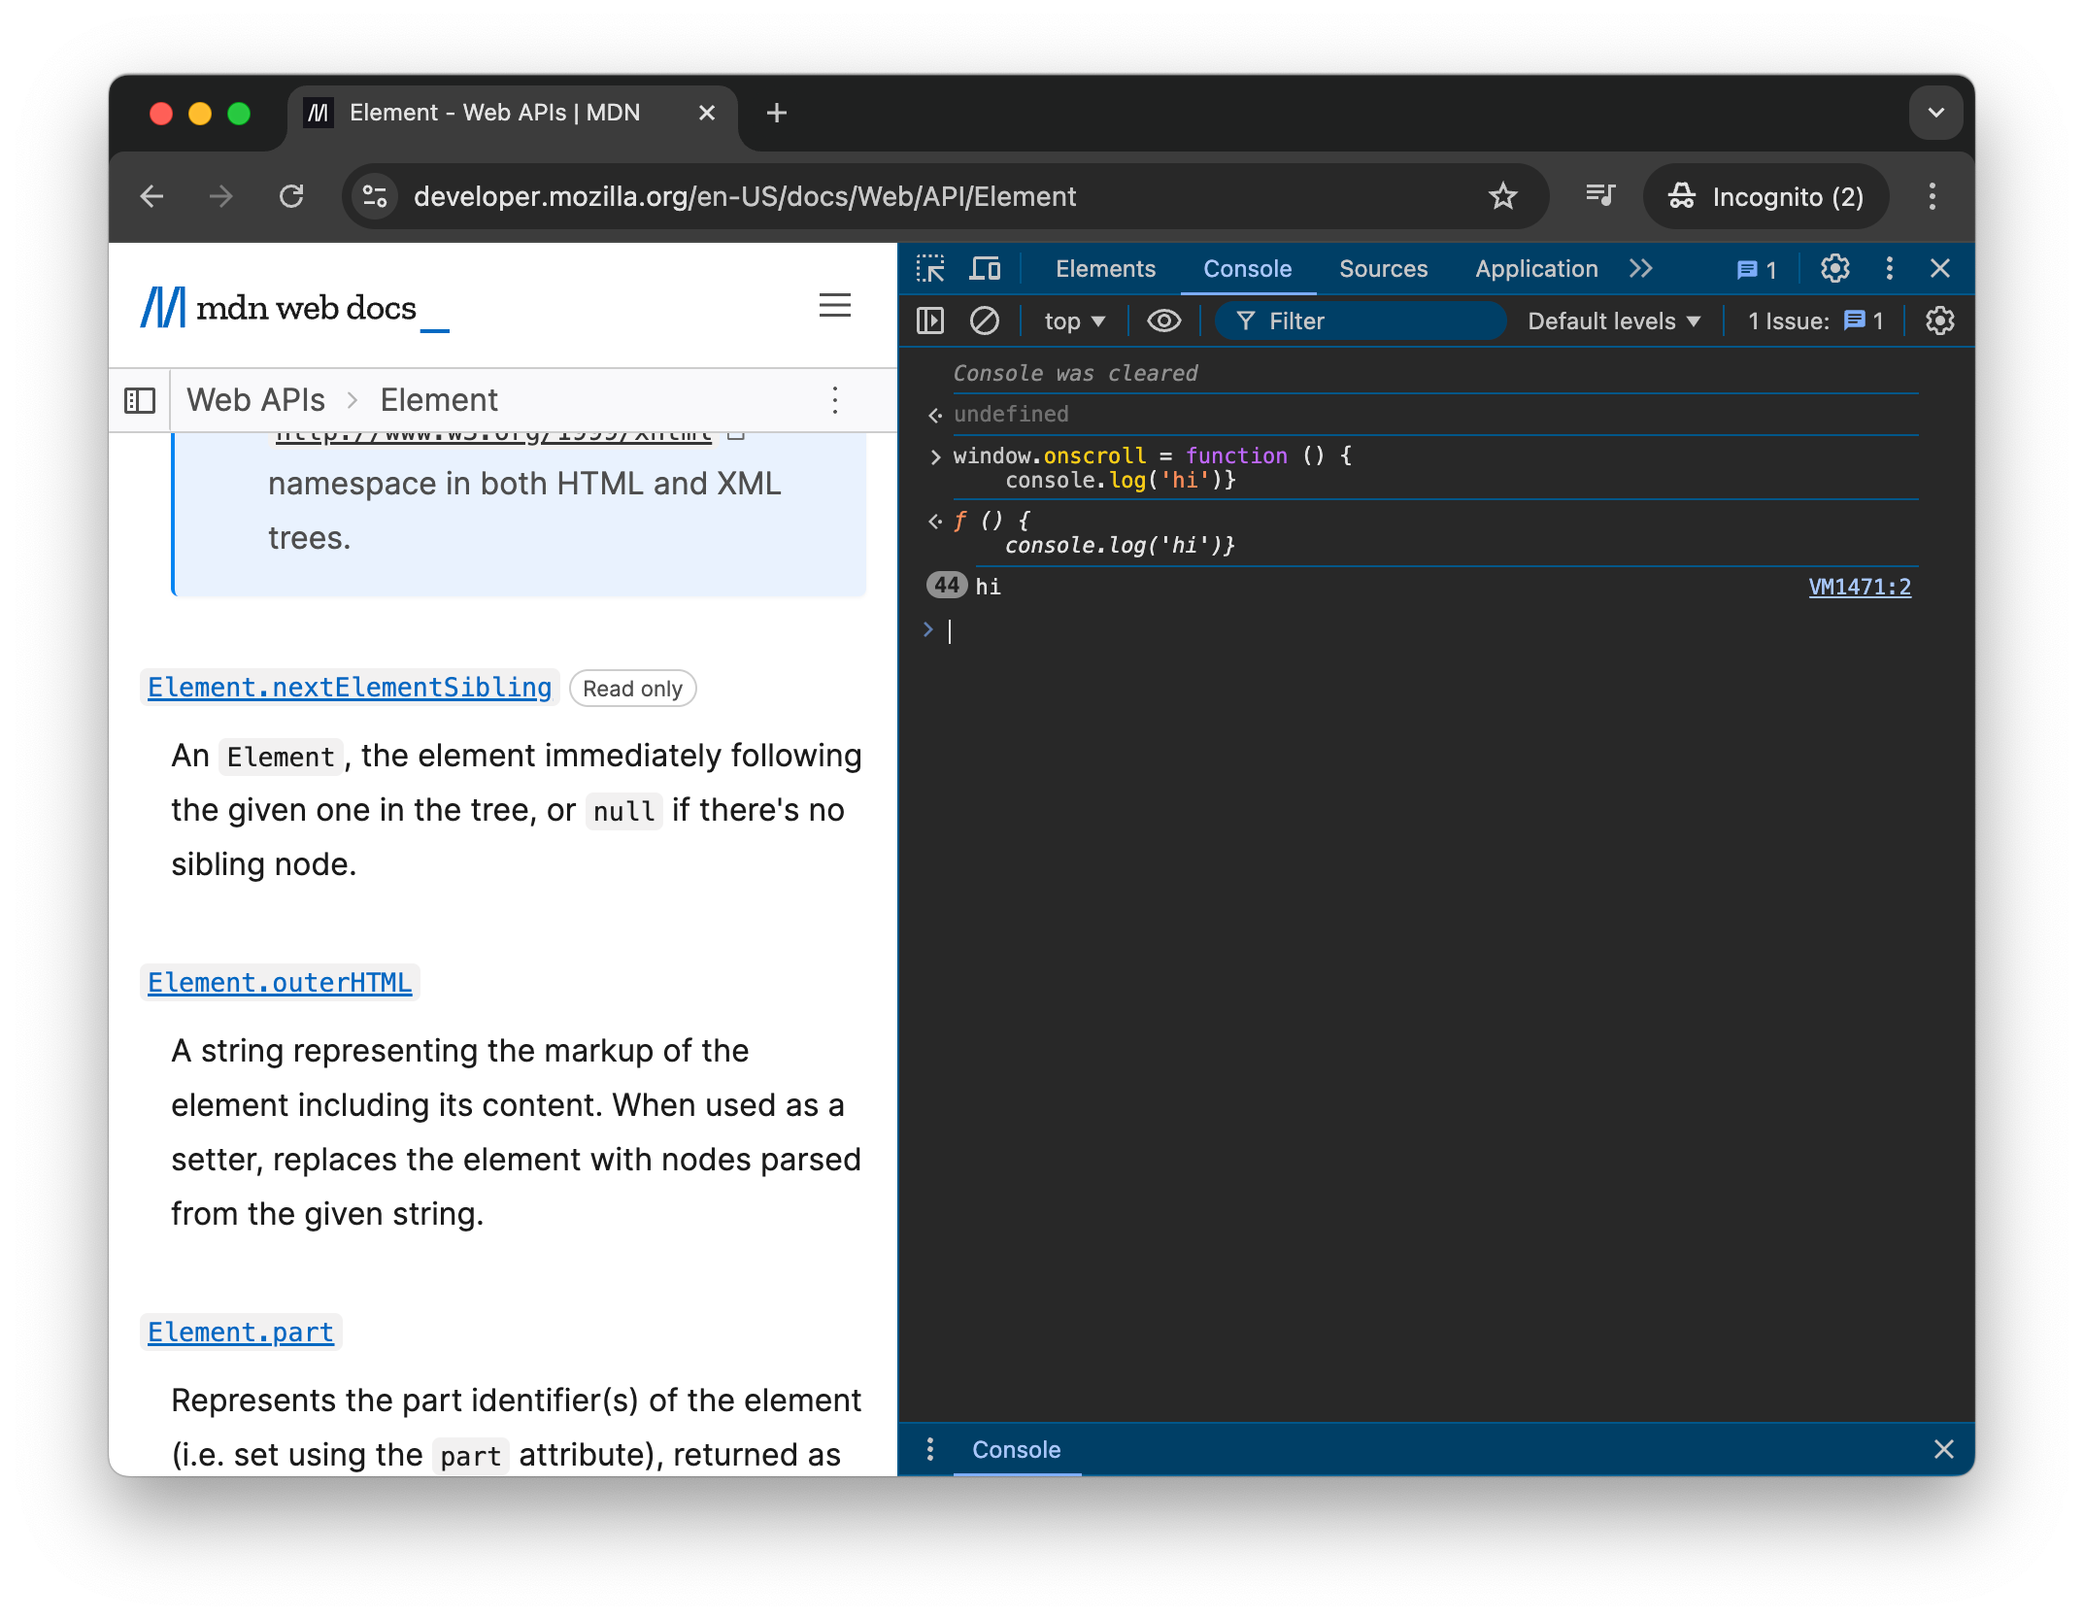
Task: Close the DevTools panel
Action: (1940, 269)
